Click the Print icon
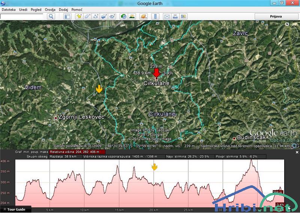This screenshot has height=213, width=300. (x=175, y=16)
